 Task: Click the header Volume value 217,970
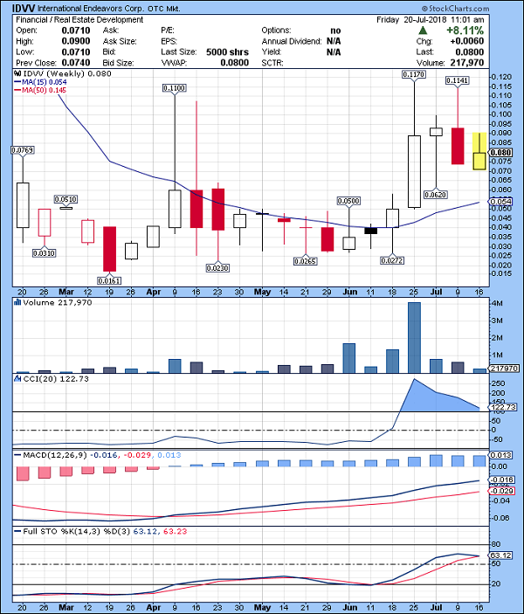pos(467,63)
